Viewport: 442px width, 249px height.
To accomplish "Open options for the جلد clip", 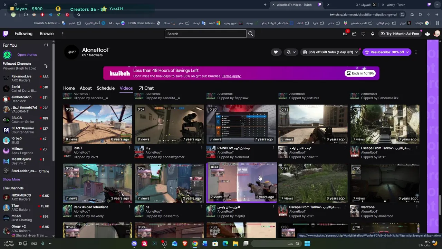I will pyautogui.click(x=201, y=148).
